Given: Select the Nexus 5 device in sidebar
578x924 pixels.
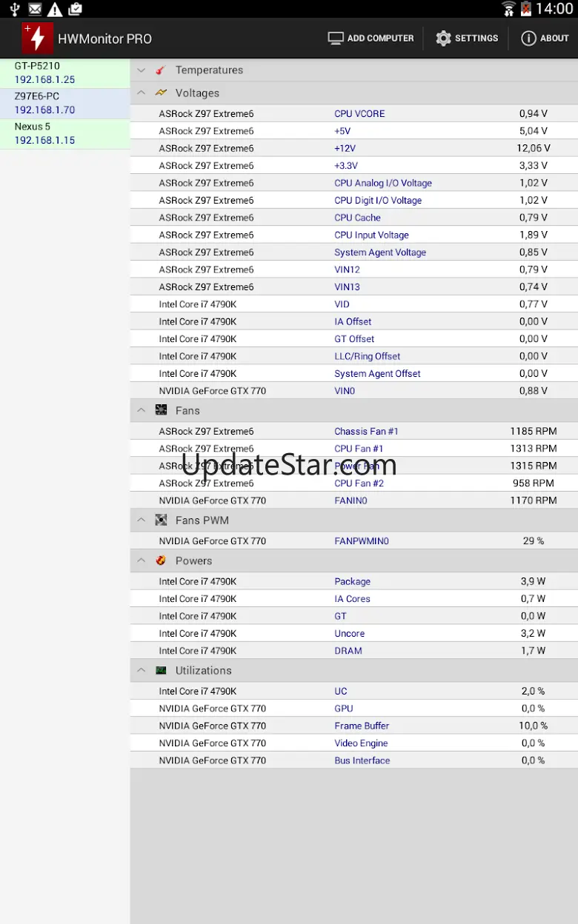Looking at the screenshot, I should pos(65,134).
